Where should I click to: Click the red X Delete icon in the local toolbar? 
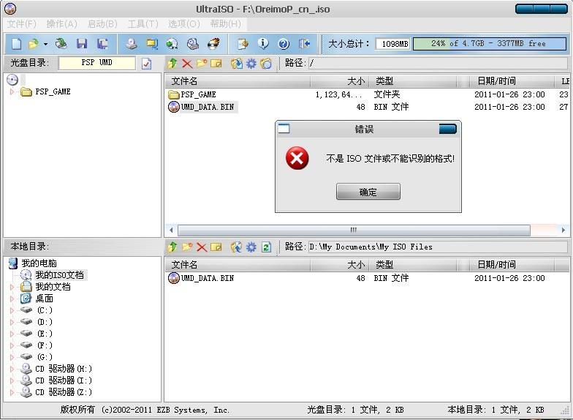click(x=202, y=247)
